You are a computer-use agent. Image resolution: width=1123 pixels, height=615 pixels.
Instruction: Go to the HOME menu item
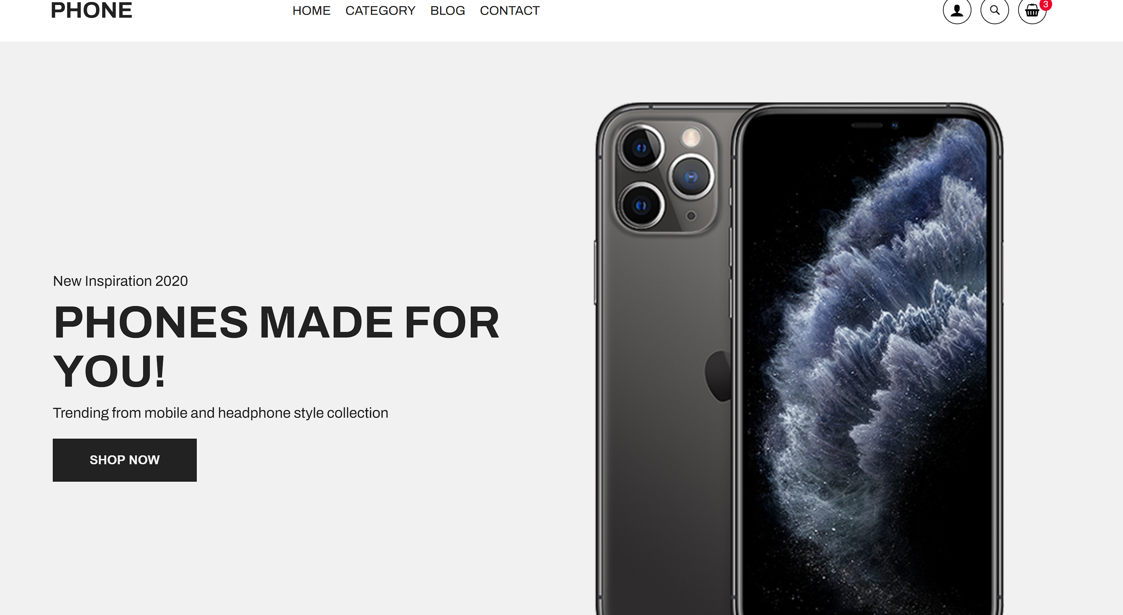point(311,10)
